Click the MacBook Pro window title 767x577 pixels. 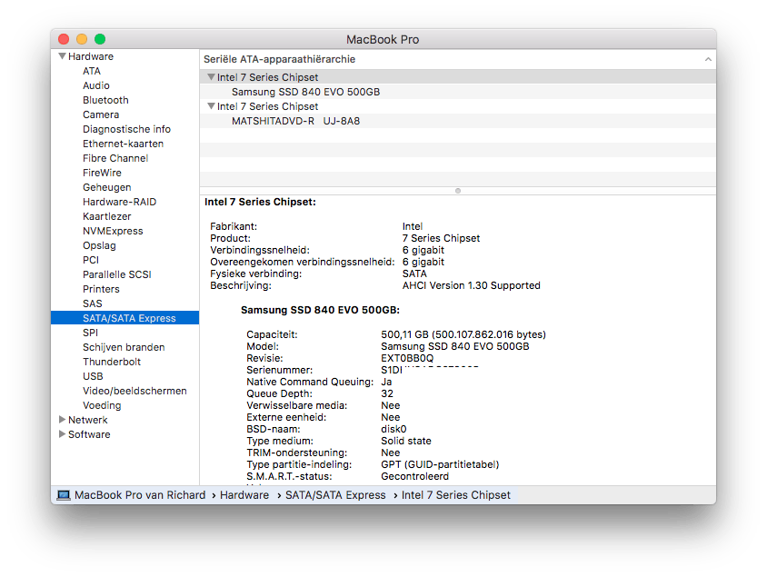click(x=383, y=40)
